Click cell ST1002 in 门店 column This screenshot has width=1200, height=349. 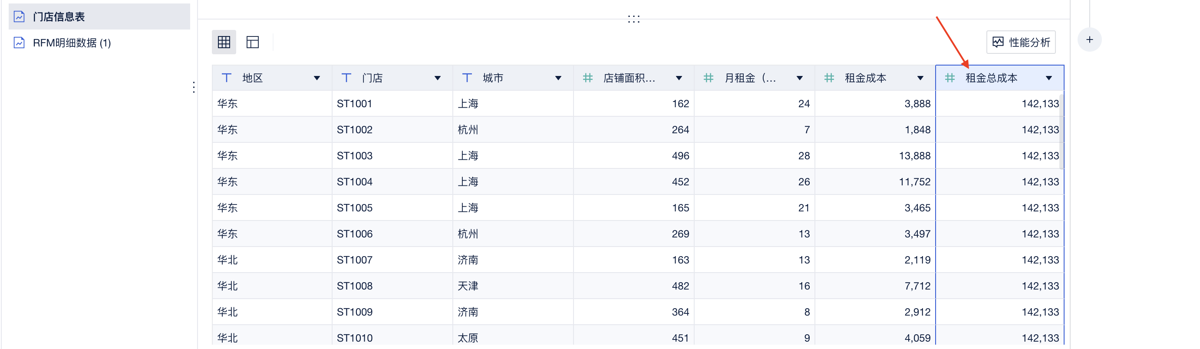(392, 129)
